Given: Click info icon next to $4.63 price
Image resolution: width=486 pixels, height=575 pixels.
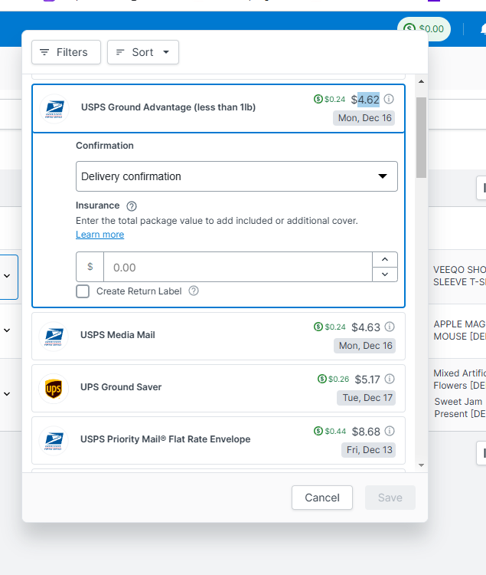Looking at the screenshot, I should coord(390,327).
